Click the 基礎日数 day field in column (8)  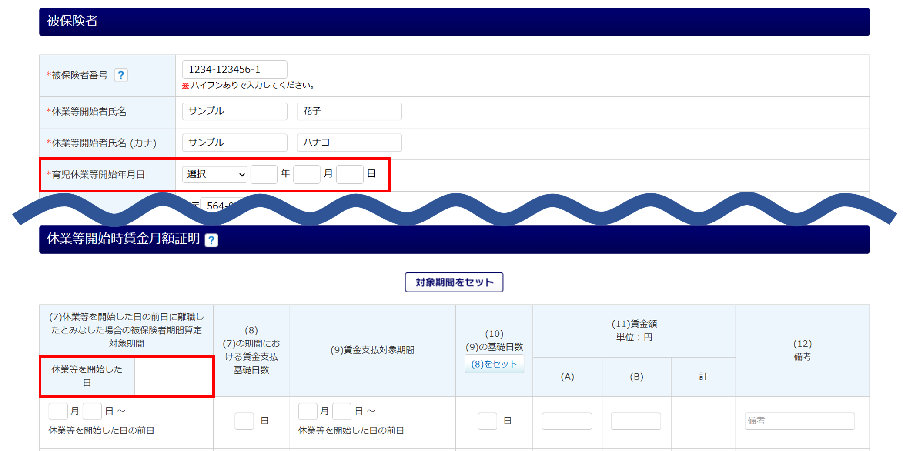[x=244, y=421]
